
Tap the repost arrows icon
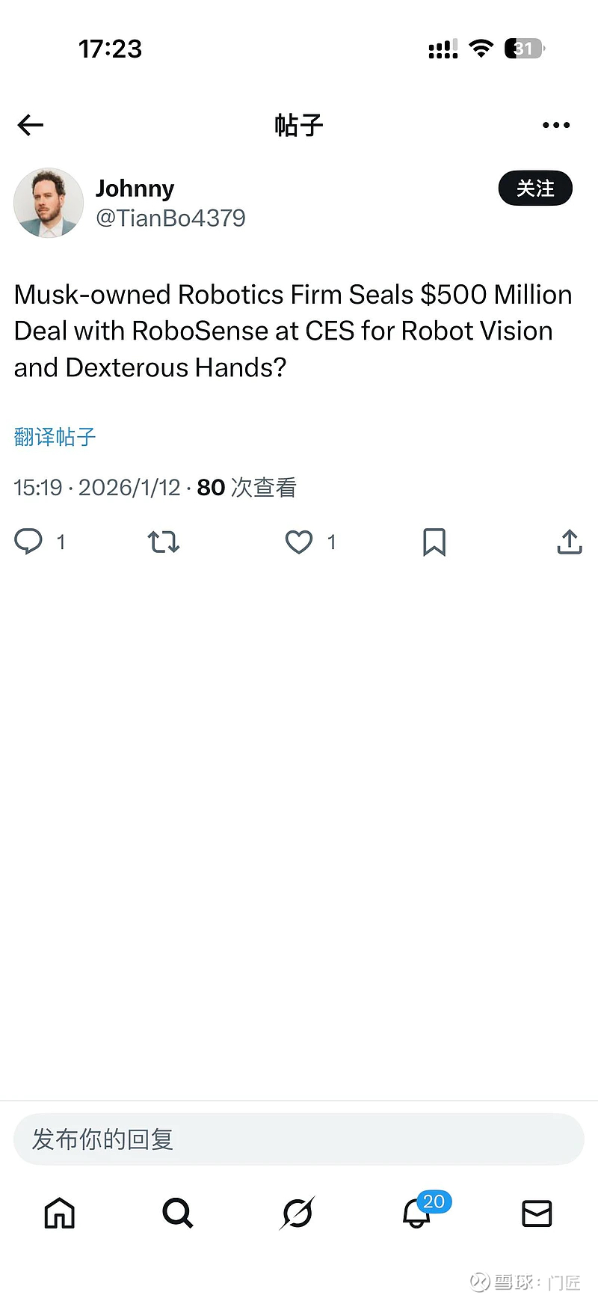(x=164, y=542)
